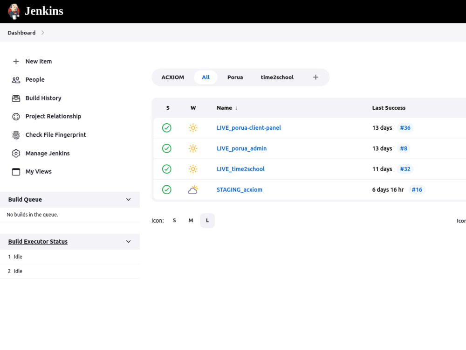Click sunny weather icon for LIVE_porua-client-panel
466x350 pixels.
(193, 128)
